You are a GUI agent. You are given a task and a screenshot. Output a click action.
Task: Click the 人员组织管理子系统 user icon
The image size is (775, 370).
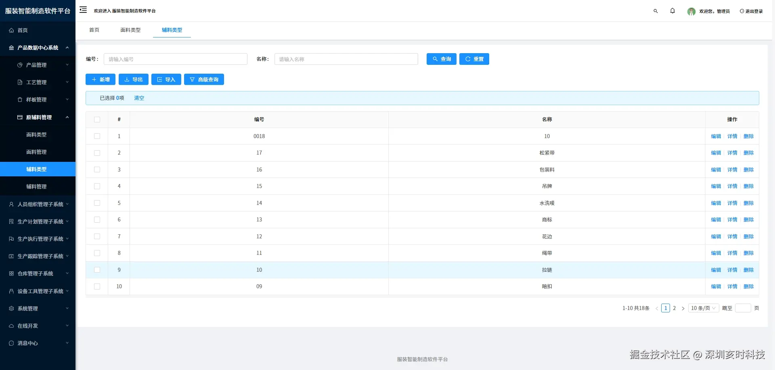tap(11, 204)
